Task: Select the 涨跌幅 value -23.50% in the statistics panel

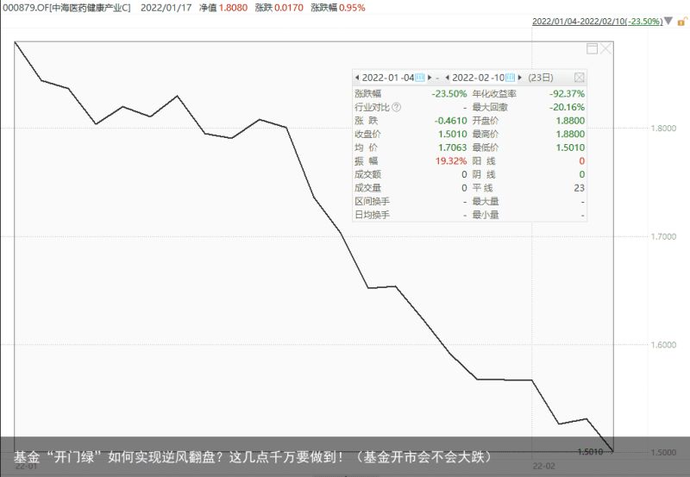Action: pyautogui.click(x=448, y=94)
